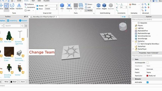Select ServerScriptService in Explorer
The width and height of the screenshot is (162, 91).
(144, 36)
